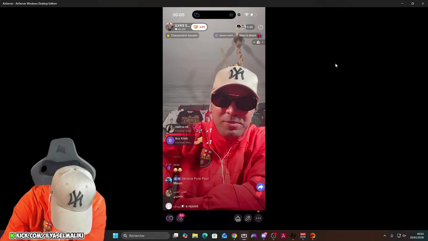This screenshot has height=241, width=428.
Task: Launch Copilot from the taskbar
Action: tap(185, 236)
